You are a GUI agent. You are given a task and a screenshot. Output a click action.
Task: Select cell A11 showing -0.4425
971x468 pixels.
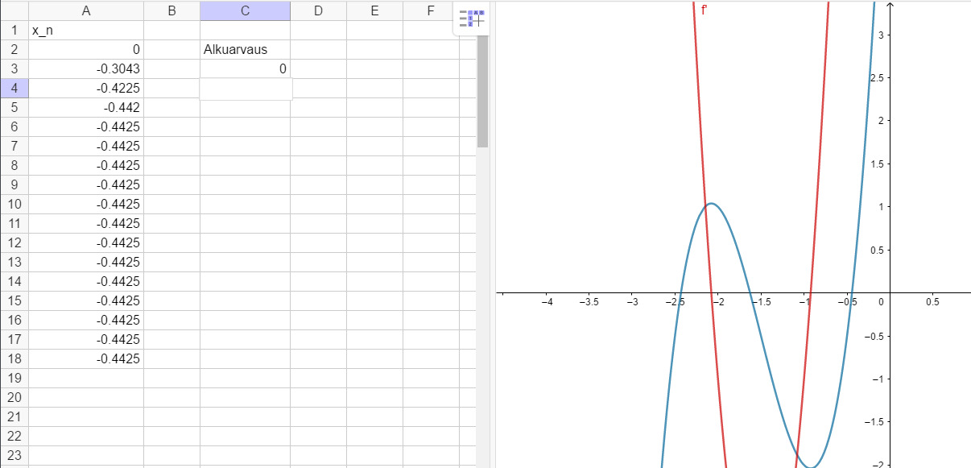point(86,224)
